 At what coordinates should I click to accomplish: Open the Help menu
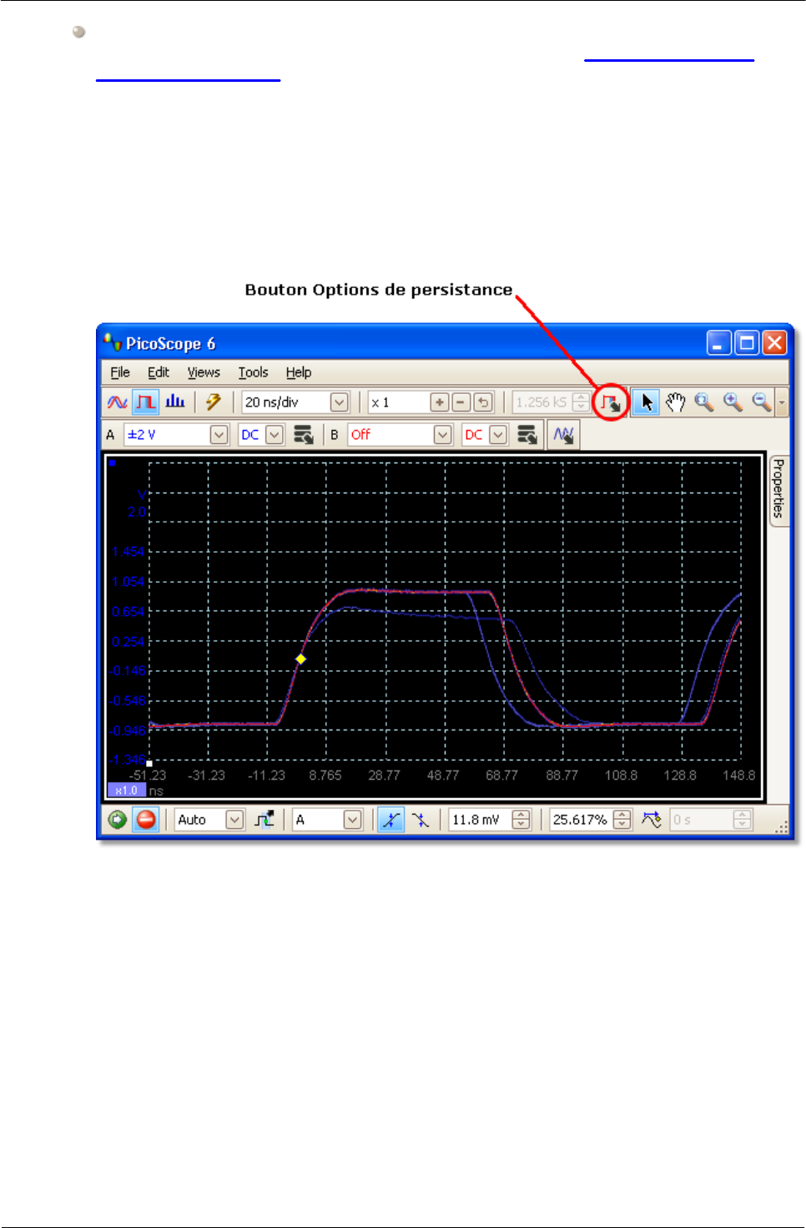(x=299, y=372)
